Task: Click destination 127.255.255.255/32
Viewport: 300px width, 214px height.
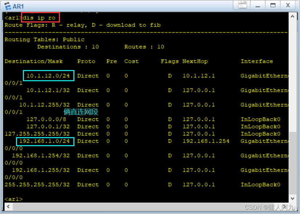Action: click(x=37, y=134)
